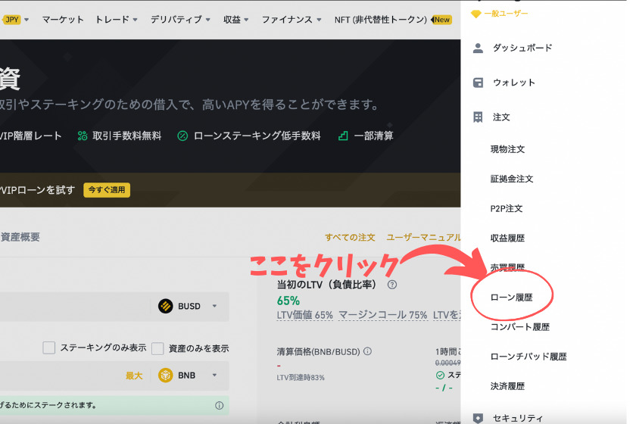This screenshot has width=636, height=424.
Task: Click the 今すぐ適用 button
Action: coord(107,190)
